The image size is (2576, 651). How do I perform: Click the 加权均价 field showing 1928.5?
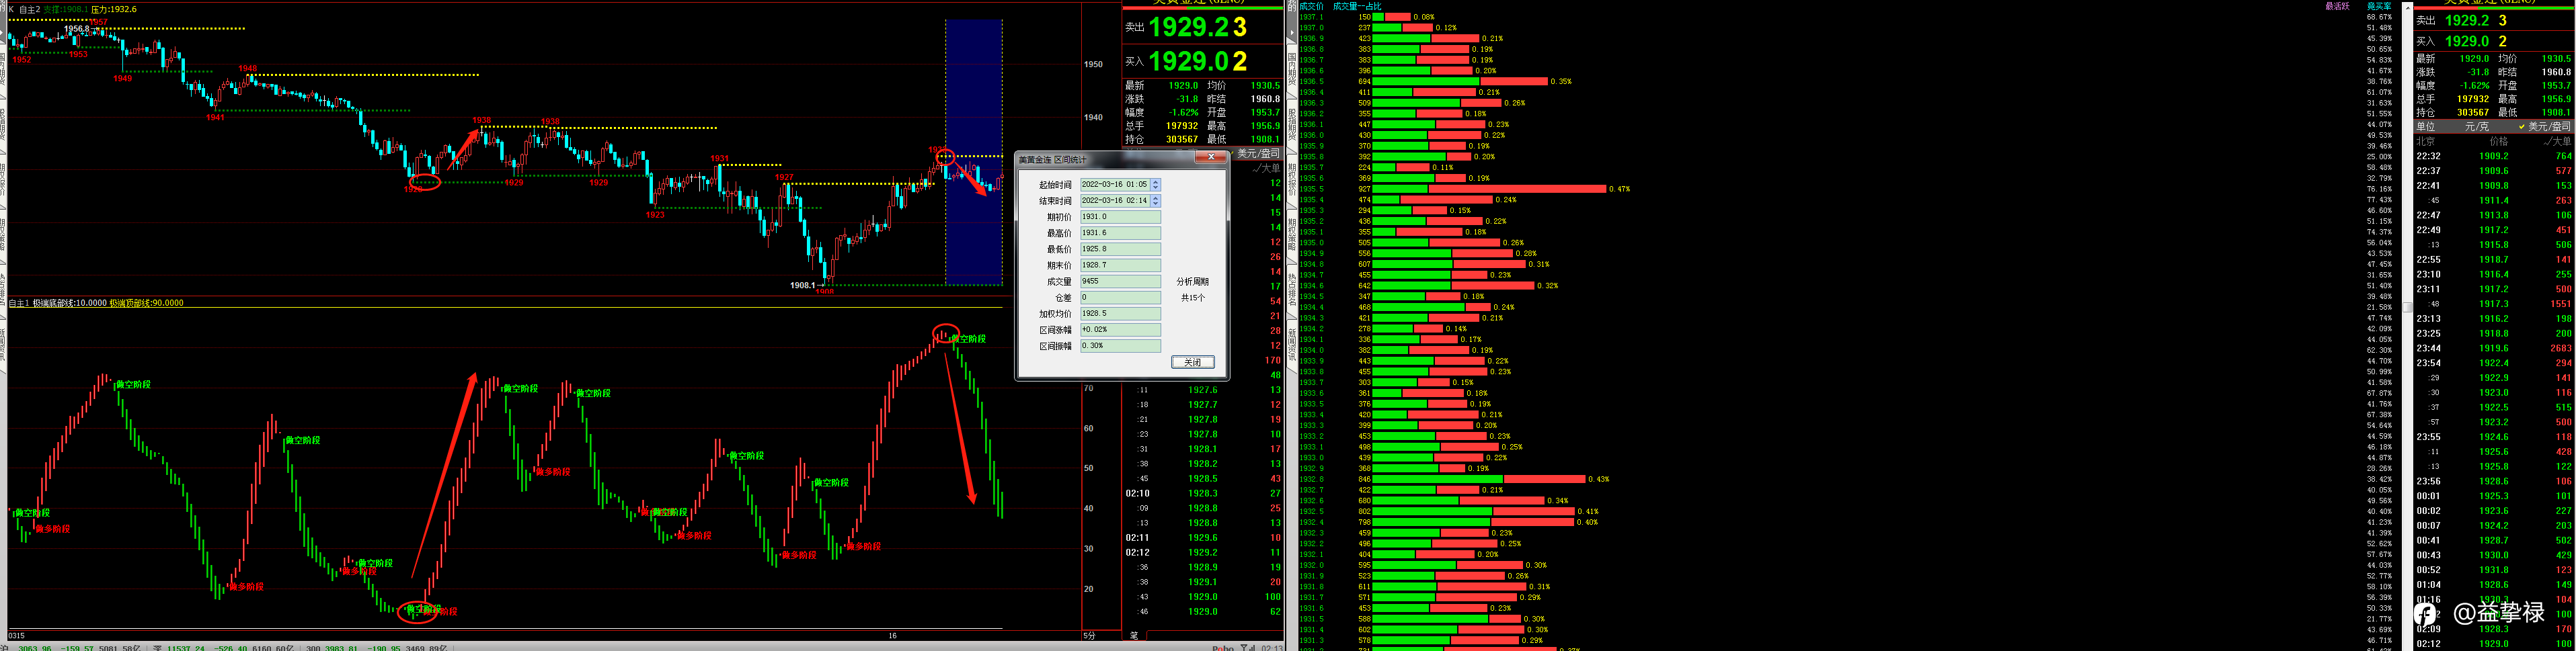tap(1120, 314)
